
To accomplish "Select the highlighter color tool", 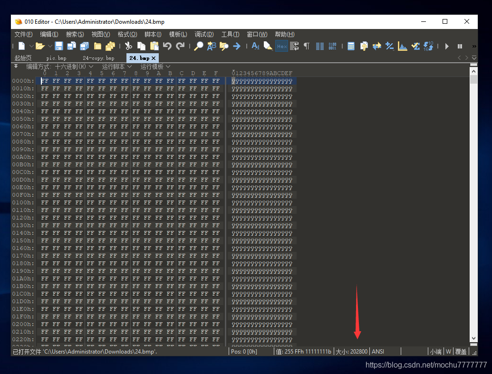I will click(x=268, y=46).
